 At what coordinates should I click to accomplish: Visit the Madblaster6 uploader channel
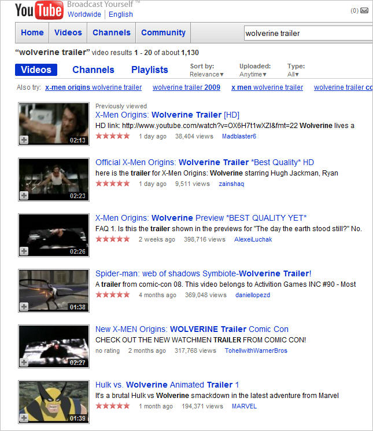(x=239, y=136)
